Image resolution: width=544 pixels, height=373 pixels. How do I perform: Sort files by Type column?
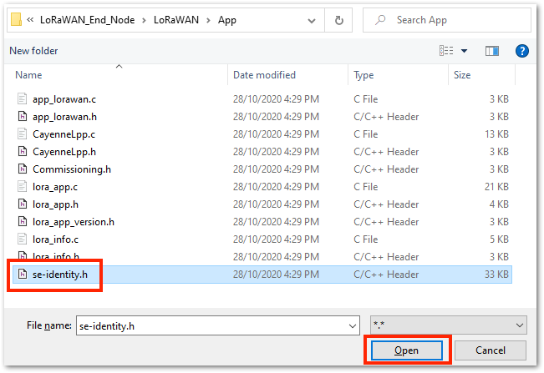pos(364,75)
